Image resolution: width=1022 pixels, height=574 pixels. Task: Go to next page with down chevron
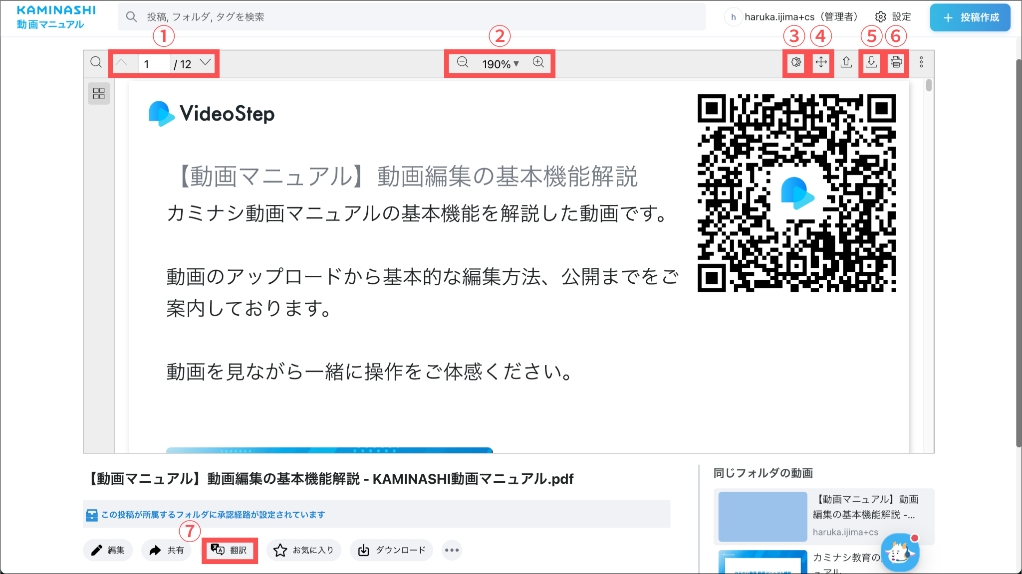coord(205,62)
